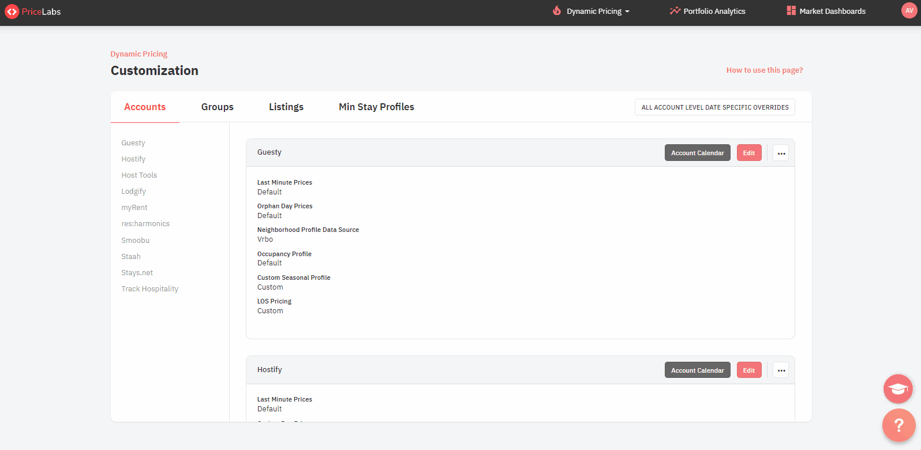The width and height of the screenshot is (921, 450).
Task: Switch to the Groups tab
Action: pyautogui.click(x=218, y=107)
